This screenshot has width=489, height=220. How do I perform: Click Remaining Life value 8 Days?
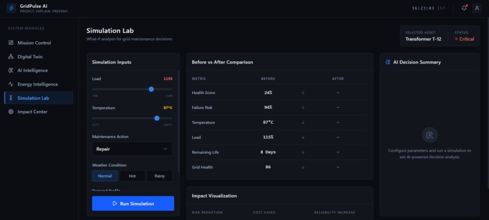268,152
